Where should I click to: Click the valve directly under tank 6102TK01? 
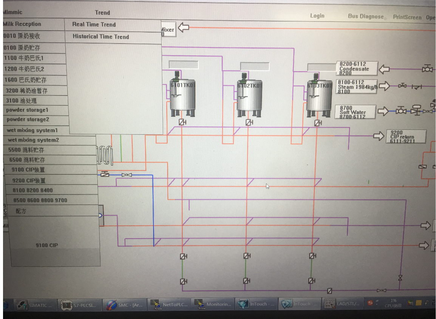(249, 122)
